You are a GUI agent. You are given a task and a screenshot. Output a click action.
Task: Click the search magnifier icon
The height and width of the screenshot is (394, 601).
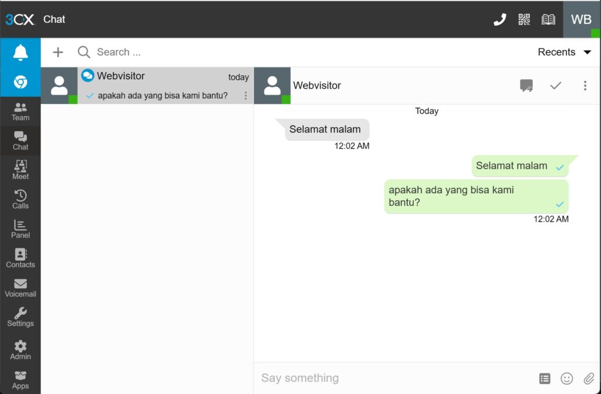(x=83, y=52)
